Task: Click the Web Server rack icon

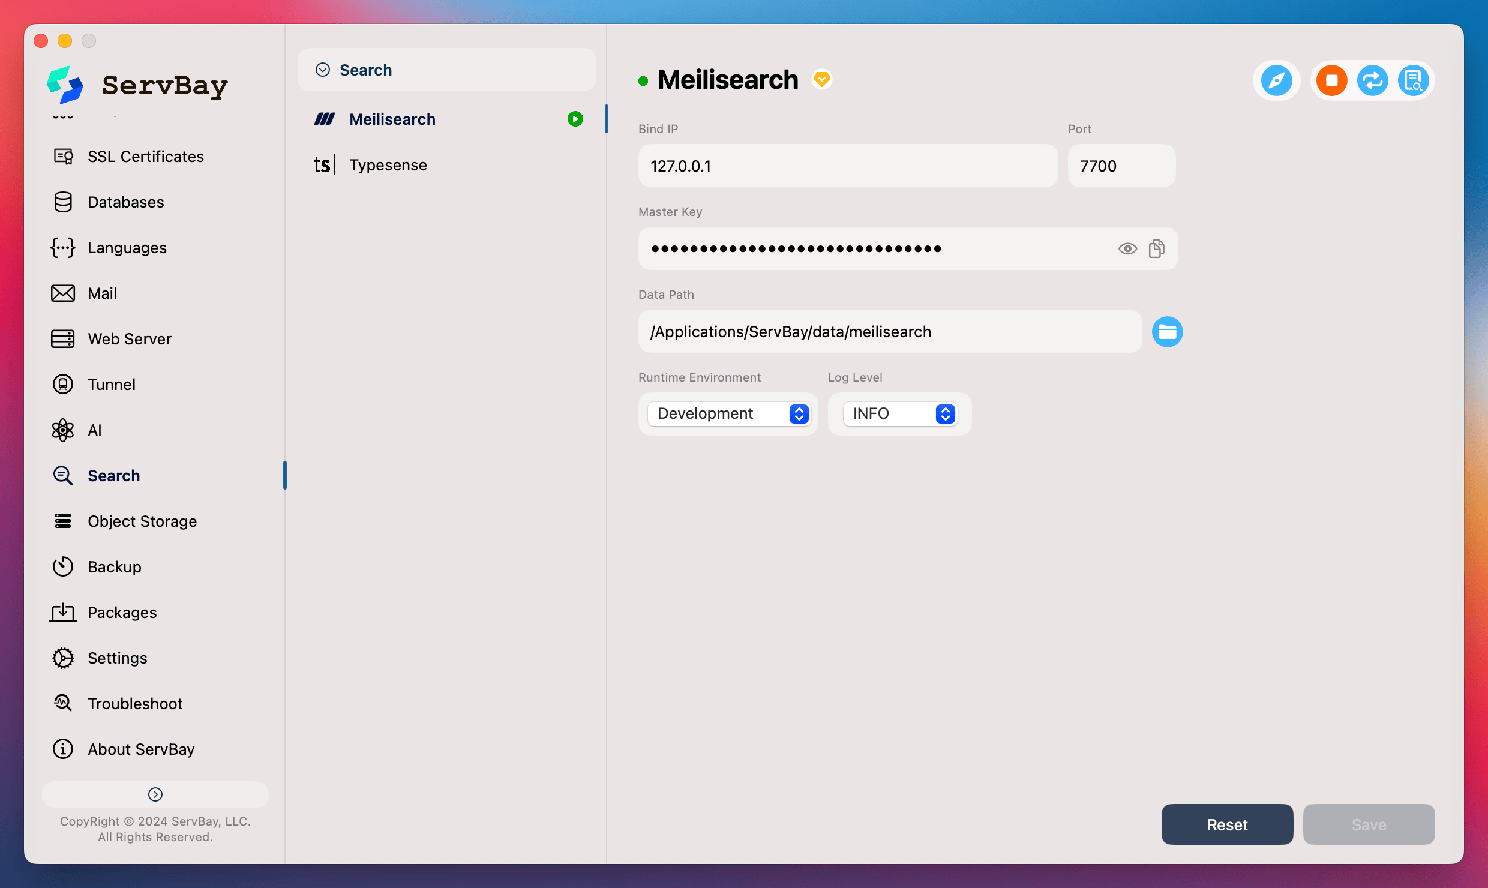Action: (63, 339)
